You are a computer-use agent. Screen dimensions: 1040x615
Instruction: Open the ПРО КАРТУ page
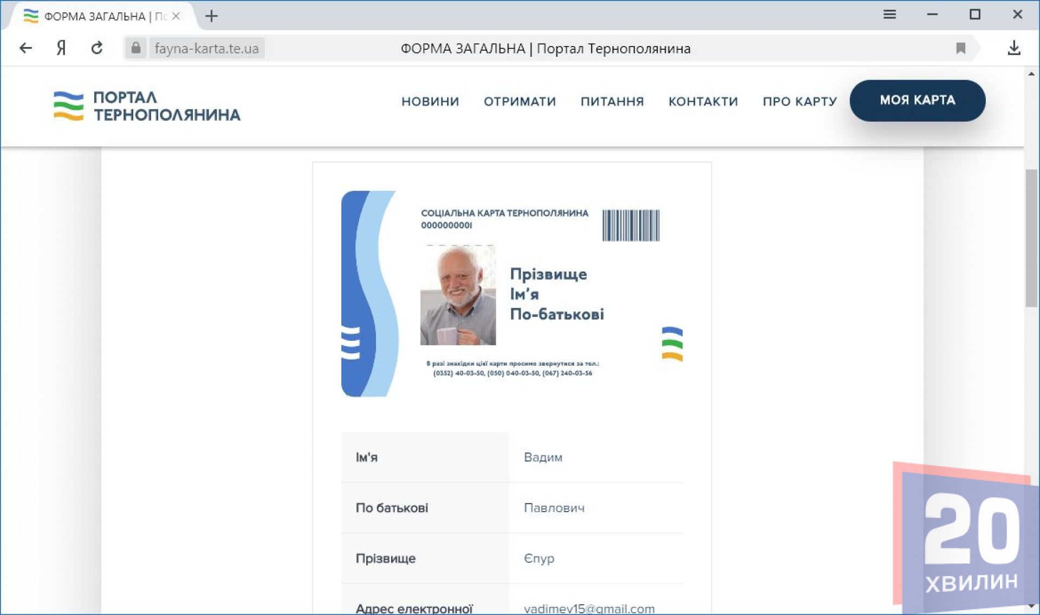(x=799, y=101)
